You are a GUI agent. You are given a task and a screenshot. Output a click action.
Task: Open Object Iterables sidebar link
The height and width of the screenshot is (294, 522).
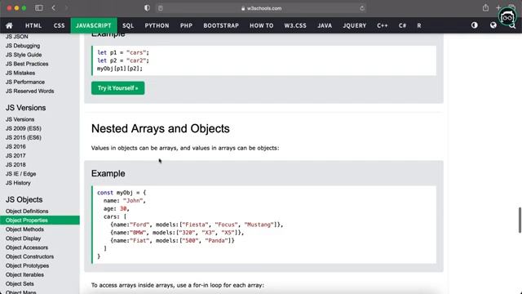tap(24, 274)
